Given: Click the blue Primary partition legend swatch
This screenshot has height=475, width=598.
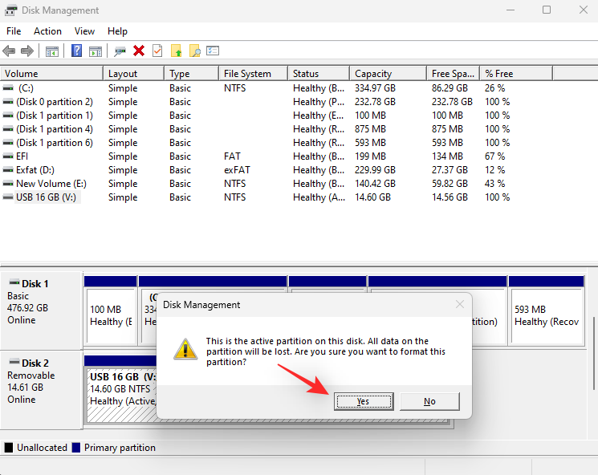Looking at the screenshot, I should [76, 448].
